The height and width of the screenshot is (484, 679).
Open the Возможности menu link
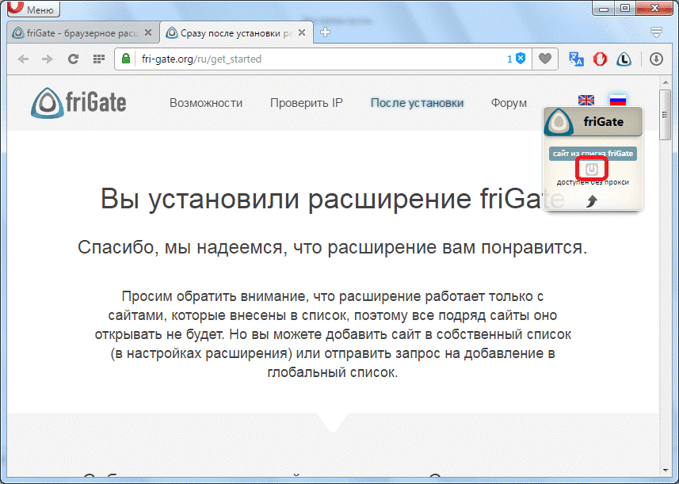point(206,103)
